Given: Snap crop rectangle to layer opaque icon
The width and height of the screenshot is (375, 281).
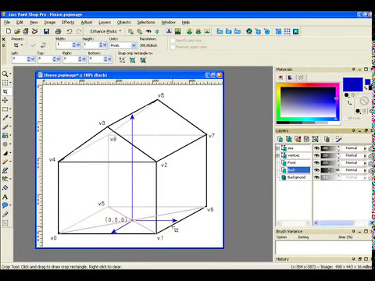Looking at the screenshot, I should tap(133, 60).
